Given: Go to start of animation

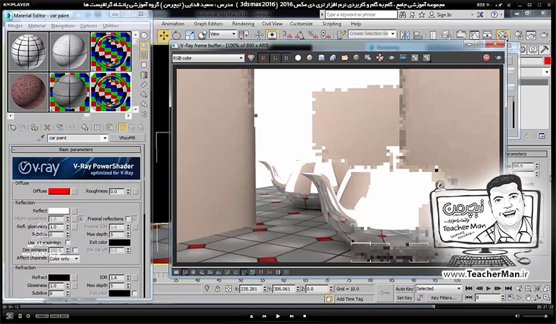Looking at the screenshot, I should [468, 288].
